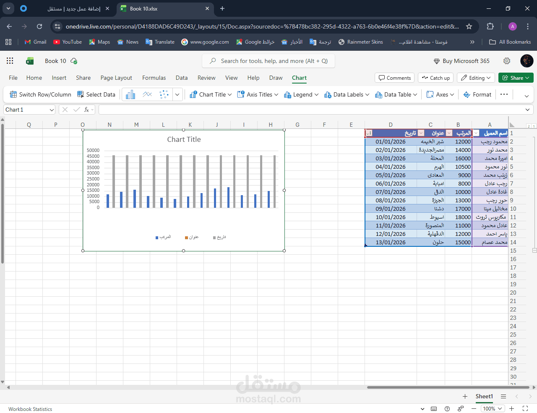This screenshot has width=537, height=413.
Task: Click the cloud saved status icon
Action: (74, 61)
